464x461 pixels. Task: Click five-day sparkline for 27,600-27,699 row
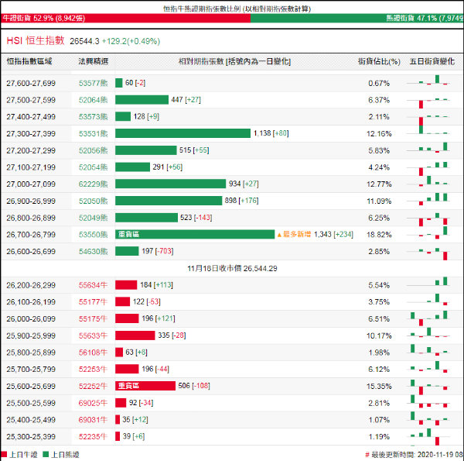(x=428, y=81)
